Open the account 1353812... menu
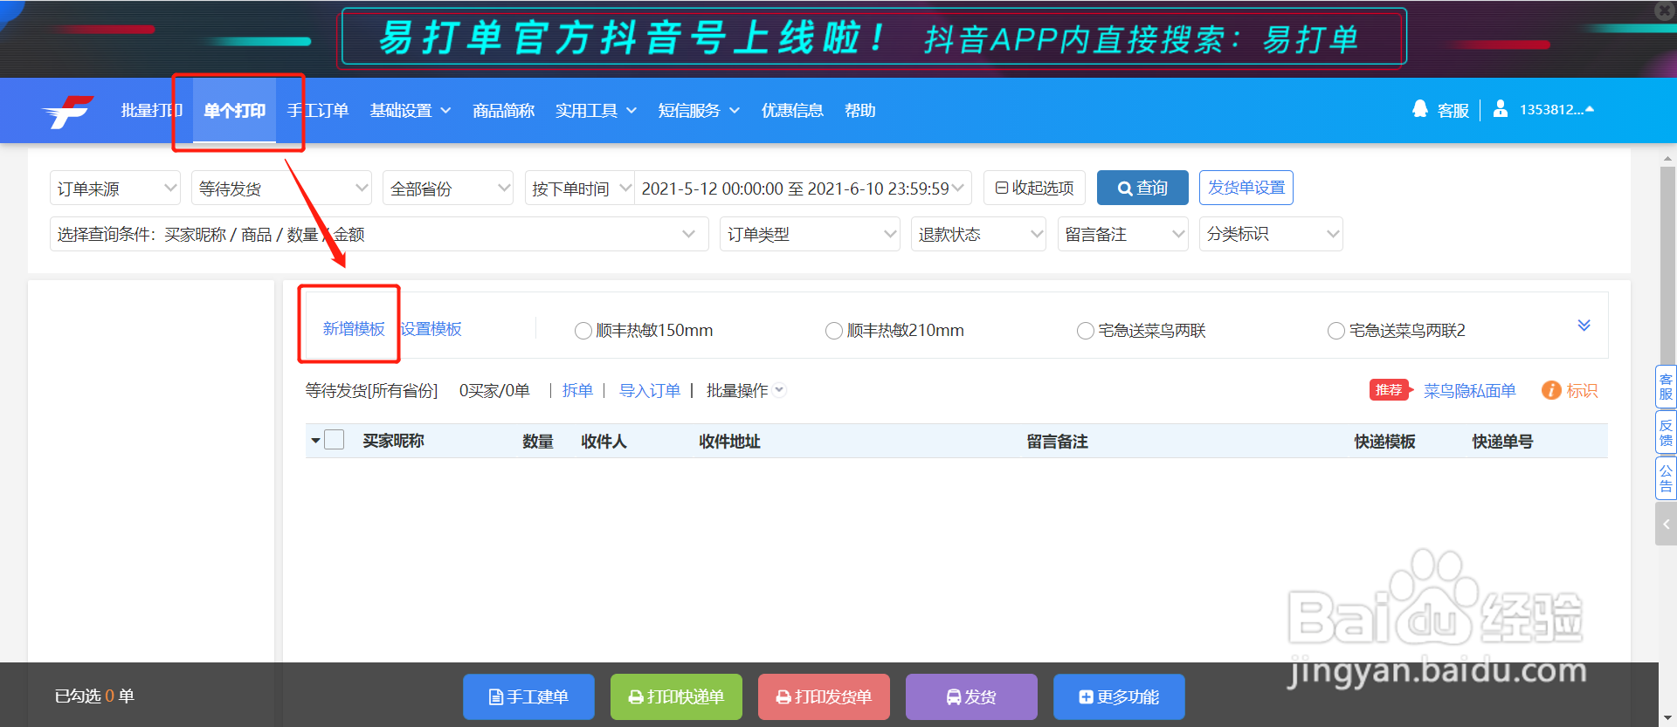The width and height of the screenshot is (1677, 727). [1556, 109]
